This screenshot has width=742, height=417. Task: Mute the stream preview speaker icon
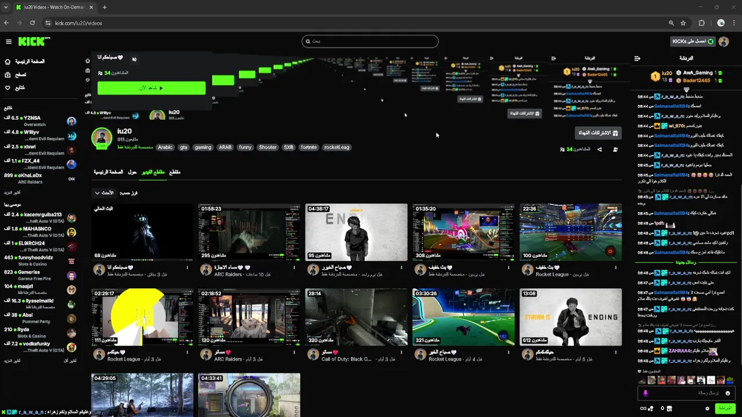pos(134,59)
